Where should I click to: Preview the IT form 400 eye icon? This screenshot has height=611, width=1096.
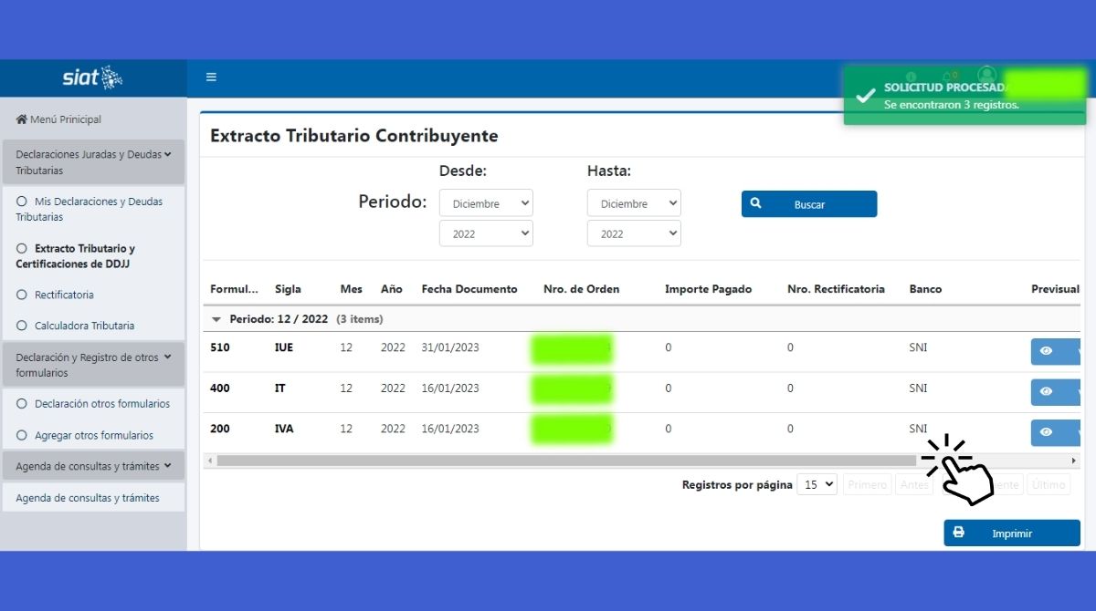pos(1046,392)
